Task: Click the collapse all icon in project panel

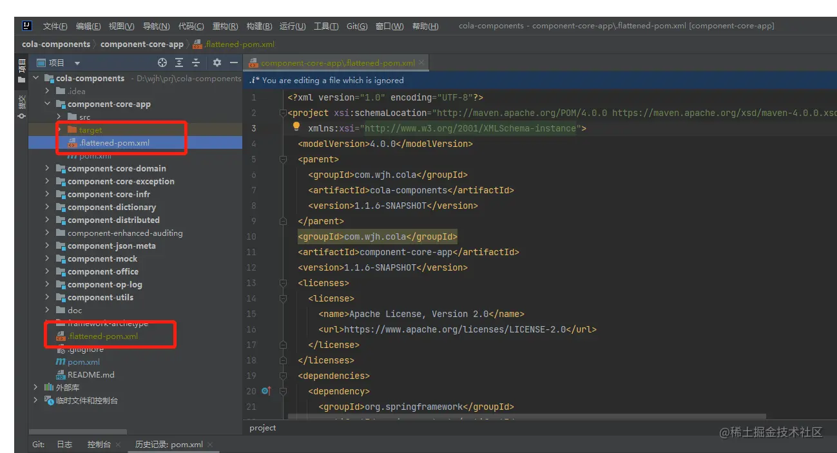Action: (196, 63)
